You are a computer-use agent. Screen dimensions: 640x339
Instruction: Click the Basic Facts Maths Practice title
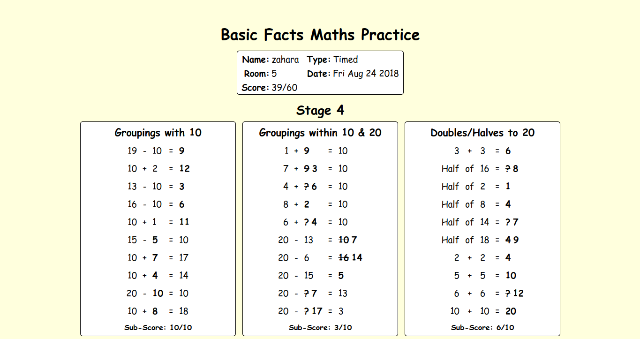click(x=320, y=35)
